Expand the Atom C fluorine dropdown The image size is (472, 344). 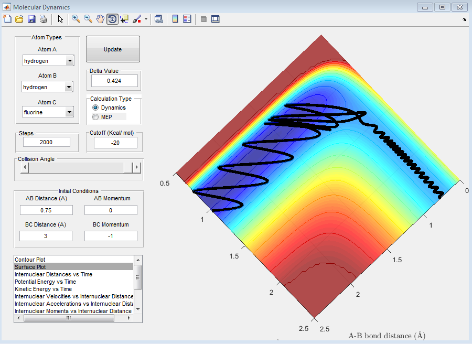(x=70, y=112)
